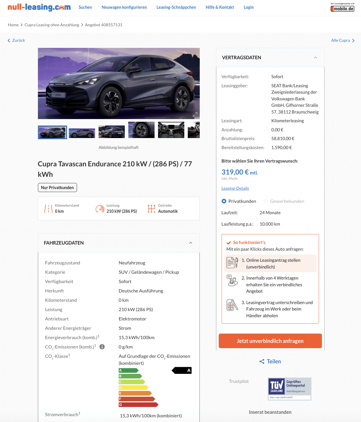
Task: Open the Login menu item
Action: tap(249, 7)
